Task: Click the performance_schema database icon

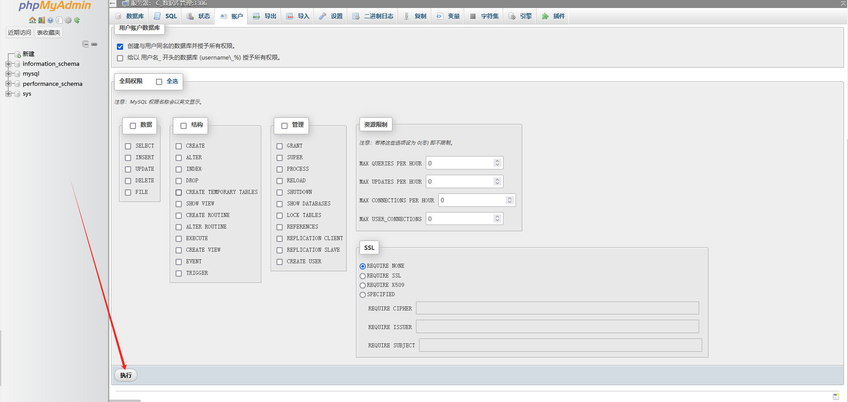Action: tap(17, 84)
